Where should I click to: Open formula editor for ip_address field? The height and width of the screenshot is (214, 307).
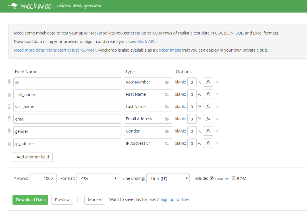point(208,143)
